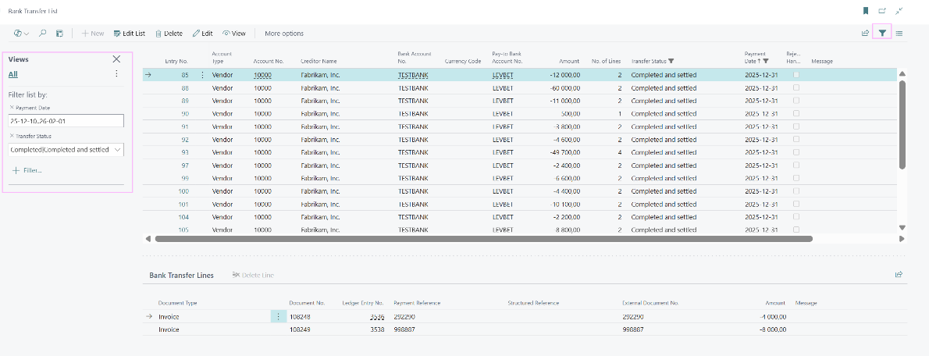Select amount -49 700,00 cell
This screenshot has width=929, height=356.
[565, 152]
